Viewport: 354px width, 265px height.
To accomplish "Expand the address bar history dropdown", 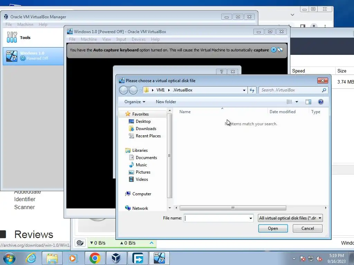I will pos(244,90).
